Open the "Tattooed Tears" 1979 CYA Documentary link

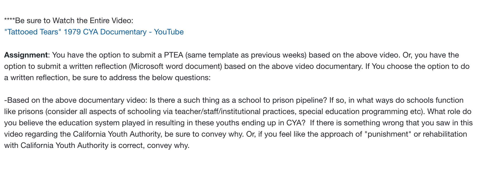coord(94,32)
